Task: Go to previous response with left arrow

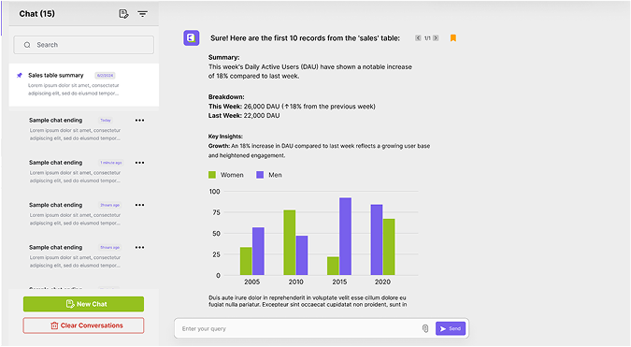Action: pyautogui.click(x=418, y=37)
